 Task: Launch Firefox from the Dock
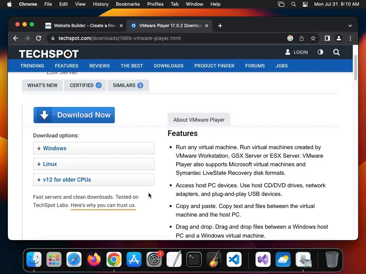[x=94, y=259]
